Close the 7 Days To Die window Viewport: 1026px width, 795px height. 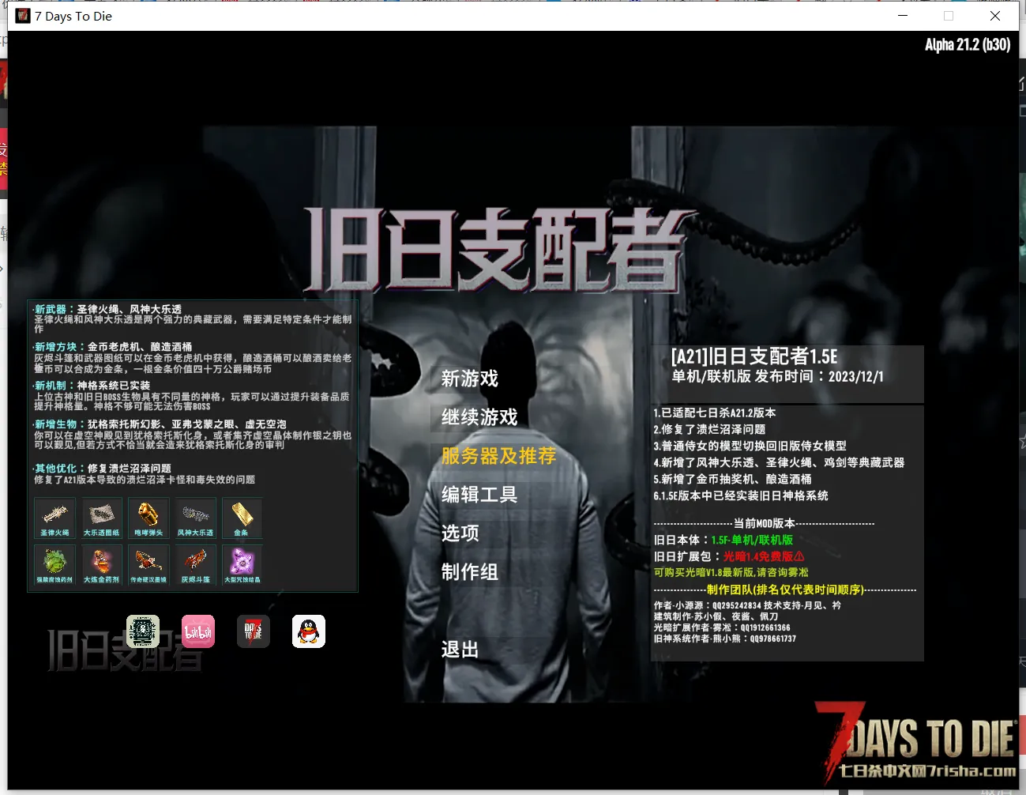click(995, 16)
